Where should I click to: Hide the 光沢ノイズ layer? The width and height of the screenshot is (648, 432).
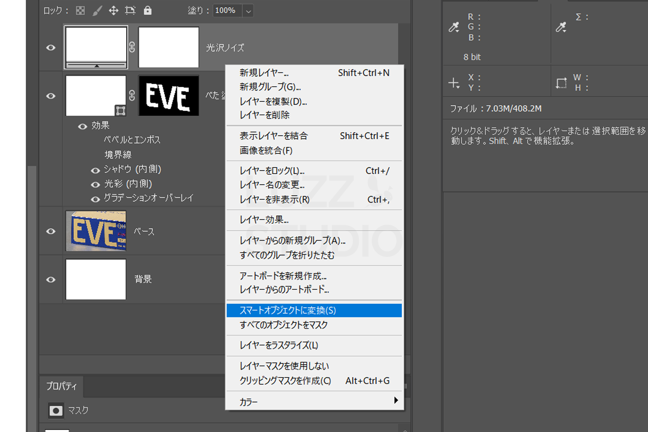[51, 48]
